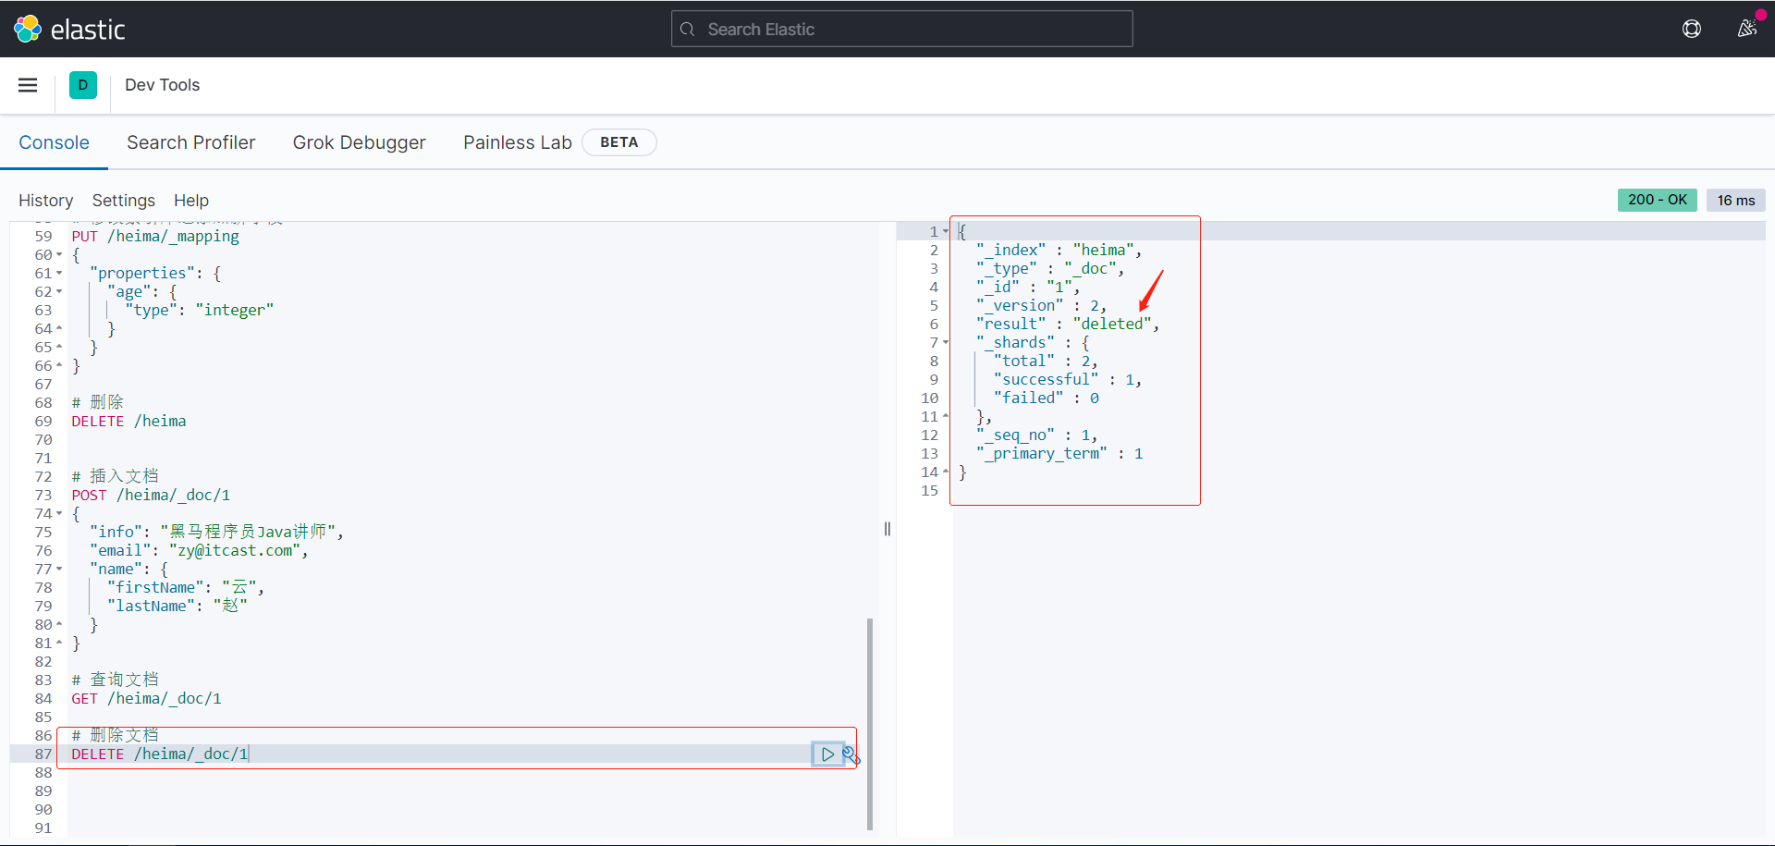Viewport: 1775px width, 846px height.
Task: Click the "_seq_no" : 1 response line
Action: point(1036,435)
